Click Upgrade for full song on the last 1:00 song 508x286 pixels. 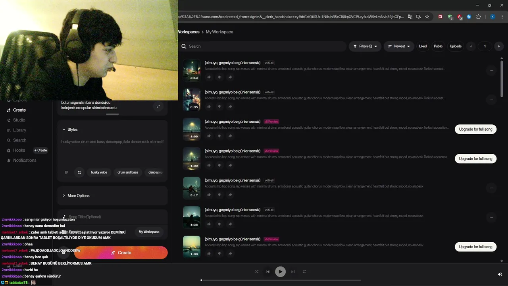coord(475,247)
